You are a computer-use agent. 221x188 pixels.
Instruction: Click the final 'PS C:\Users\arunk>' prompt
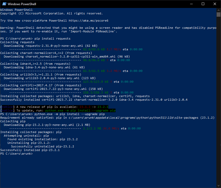[x=16, y=154]
